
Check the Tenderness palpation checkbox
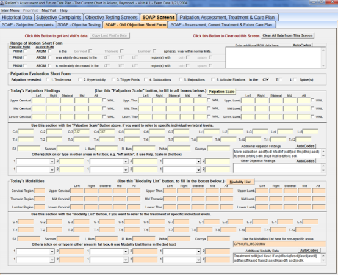coord(48,79)
